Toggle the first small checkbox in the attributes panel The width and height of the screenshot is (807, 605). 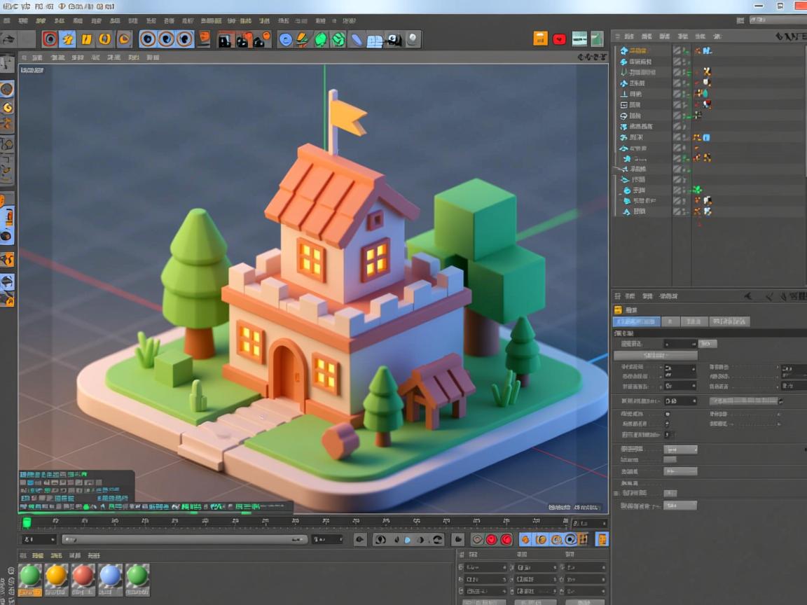click(x=666, y=414)
